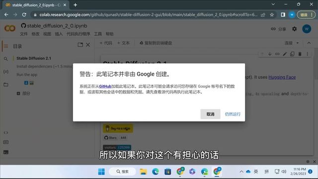Click the Share (分享) button

278,29
